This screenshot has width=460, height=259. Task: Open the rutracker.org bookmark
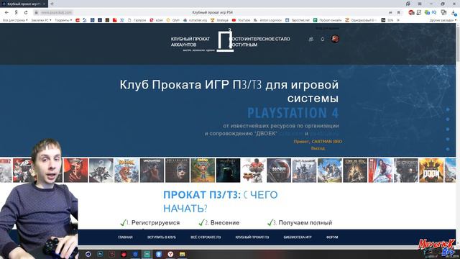[x=195, y=20]
